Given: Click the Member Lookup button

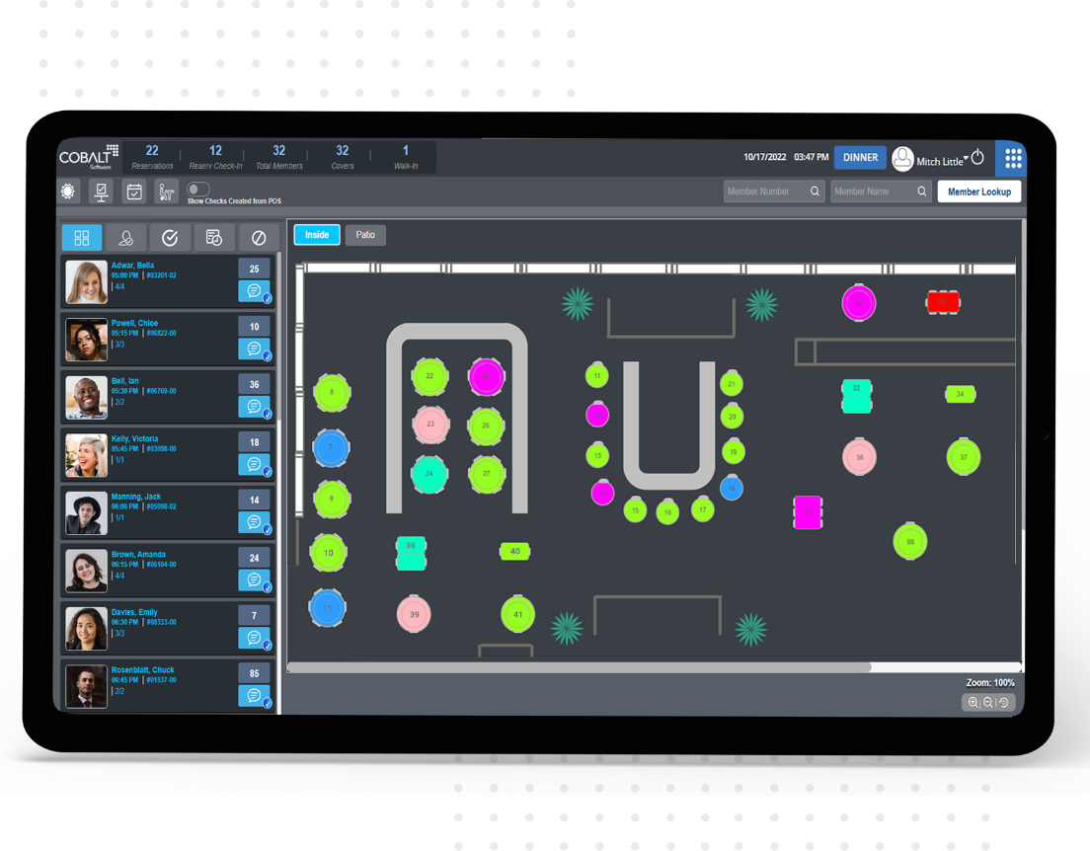Looking at the screenshot, I should coord(978,192).
